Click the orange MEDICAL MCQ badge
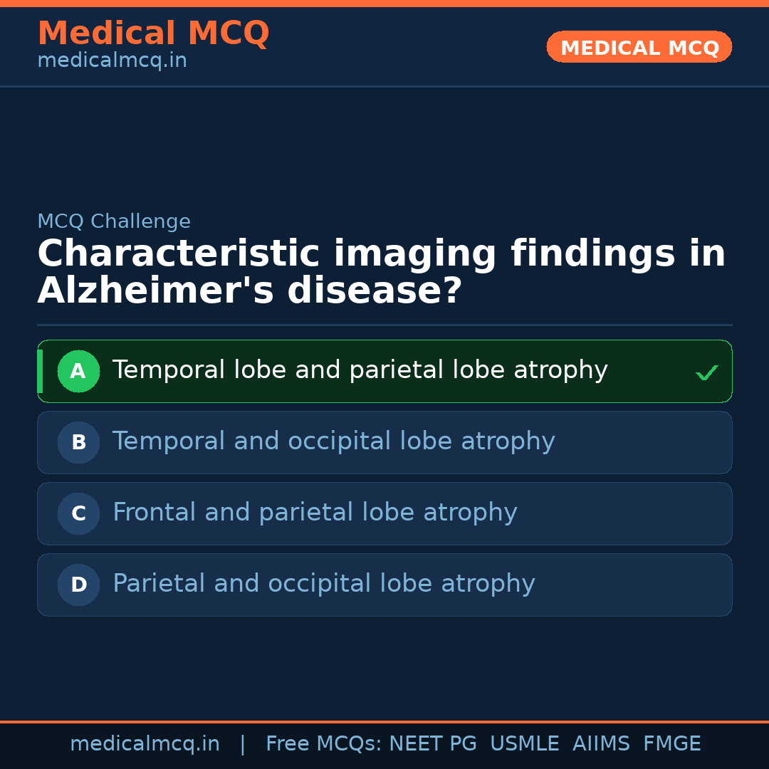Screen dimensions: 769x769 coord(639,47)
